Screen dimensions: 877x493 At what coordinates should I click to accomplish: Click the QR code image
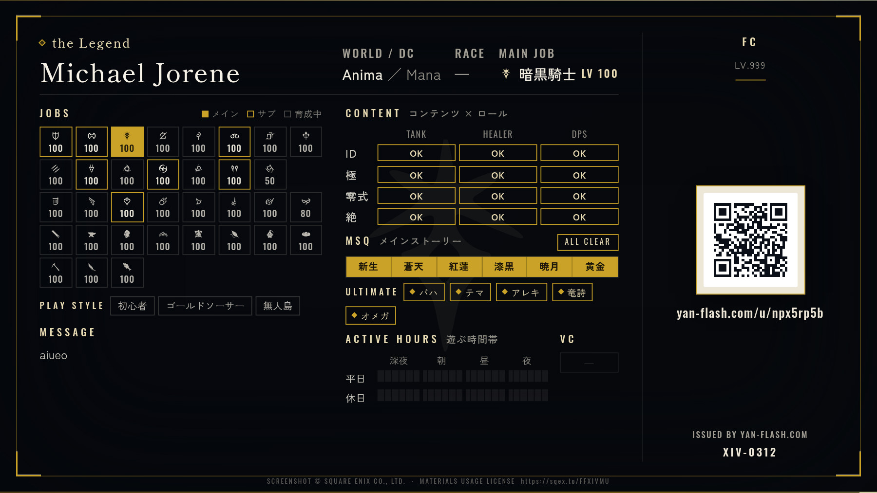pyautogui.click(x=750, y=240)
